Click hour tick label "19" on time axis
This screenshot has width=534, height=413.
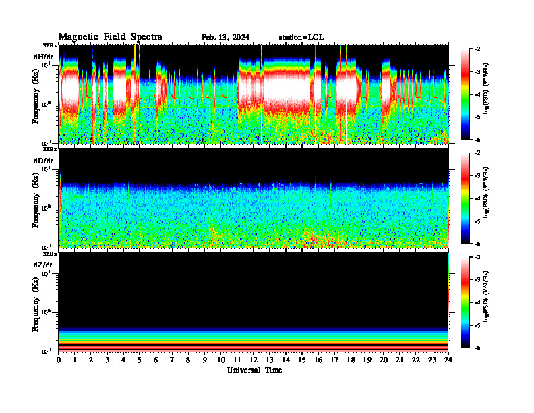click(367, 360)
